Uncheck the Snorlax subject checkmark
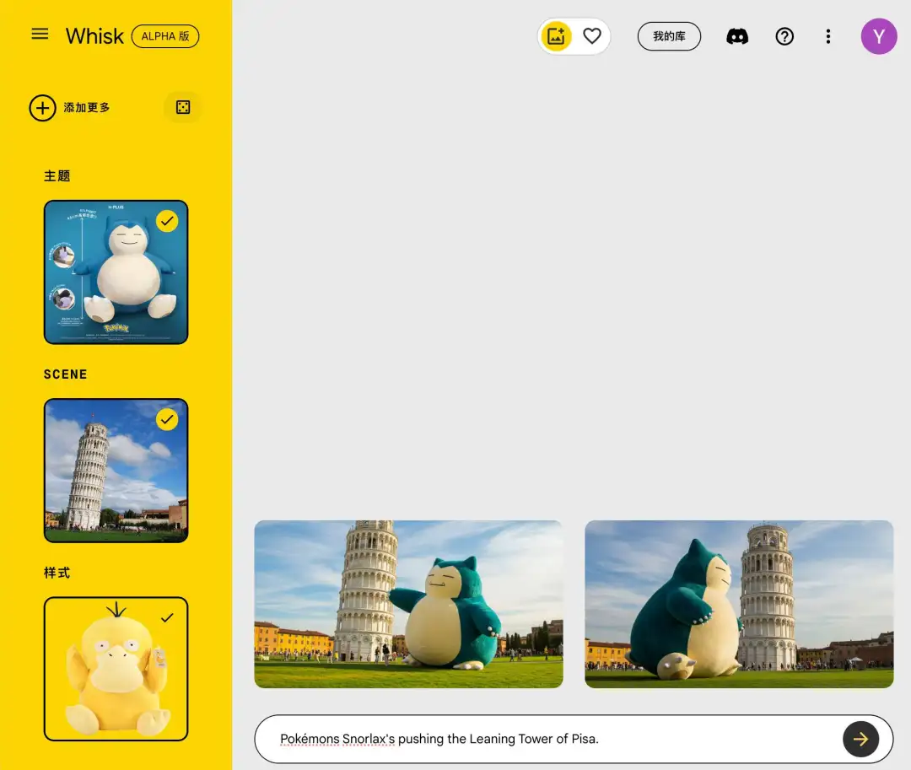Image resolution: width=911 pixels, height=770 pixels. click(167, 221)
